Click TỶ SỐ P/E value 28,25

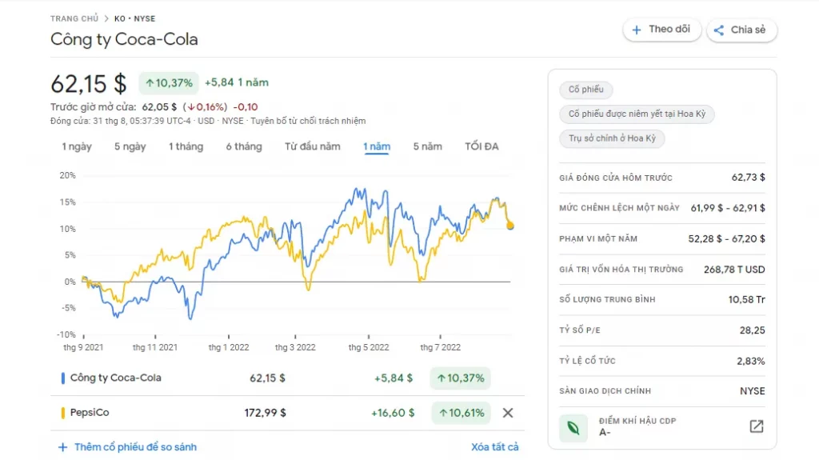(x=752, y=330)
